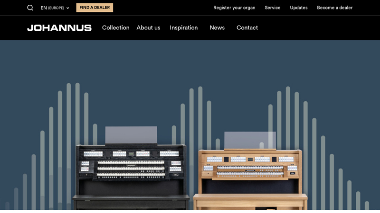Image resolution: width=380 pixels, height=213 pixels.
Task: Follow the Register your organ link
Action: coord(234,8)
